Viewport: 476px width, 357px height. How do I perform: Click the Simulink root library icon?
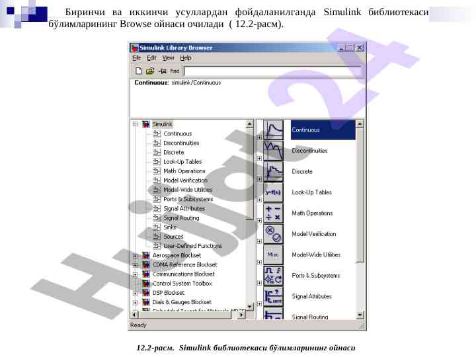[146, 124]
